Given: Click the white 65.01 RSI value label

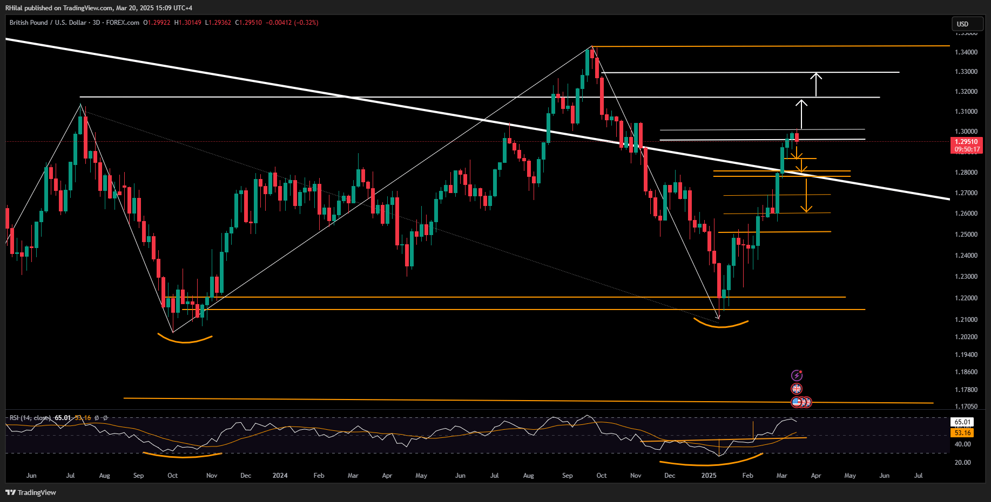Looking at the screenshot, I should (962, 422).
